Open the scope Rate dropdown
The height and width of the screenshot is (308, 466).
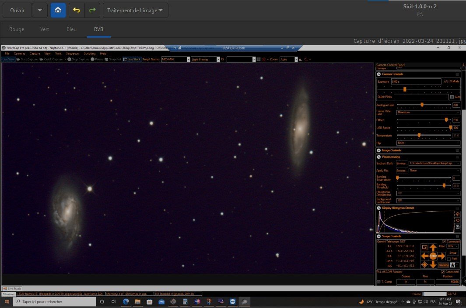tap(453, 246)
